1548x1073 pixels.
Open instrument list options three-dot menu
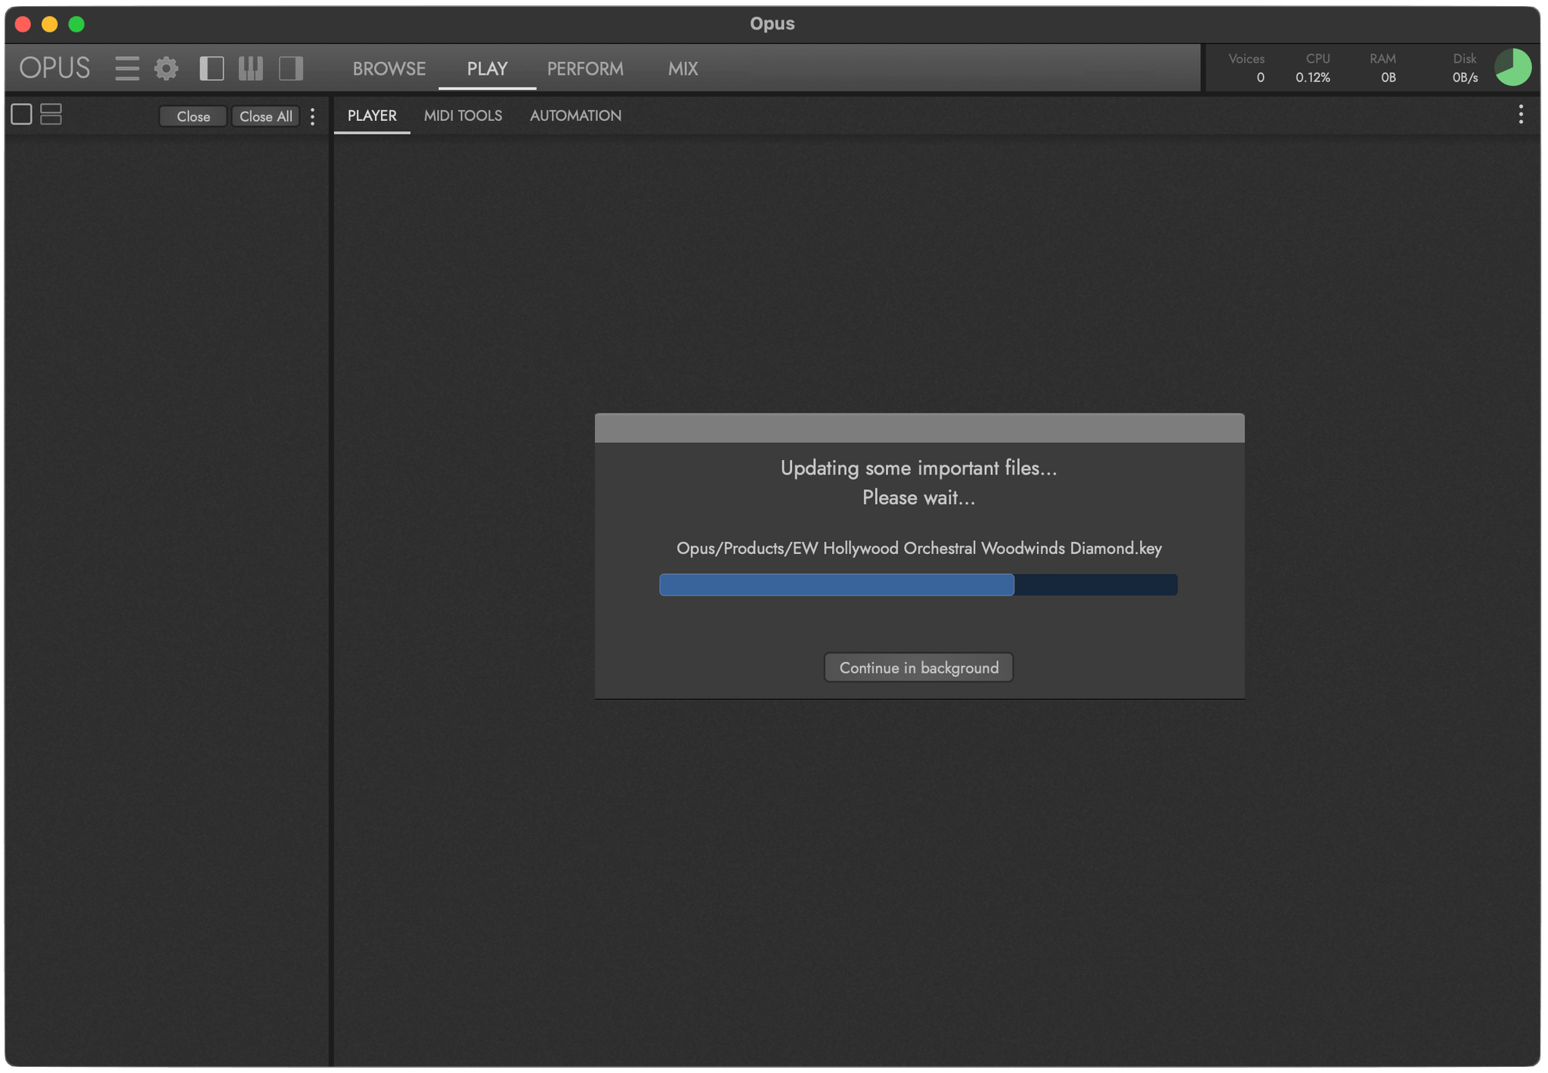point(312,116)
